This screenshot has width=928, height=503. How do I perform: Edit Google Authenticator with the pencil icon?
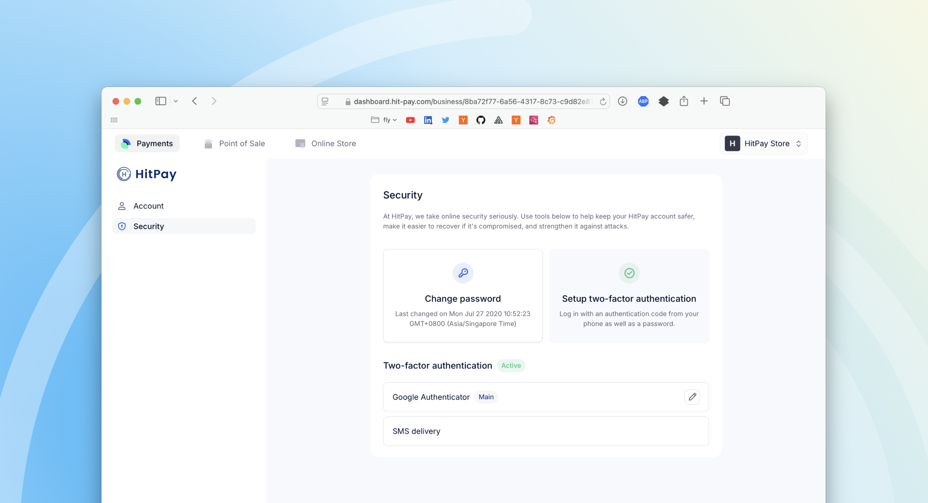(692, 397)
